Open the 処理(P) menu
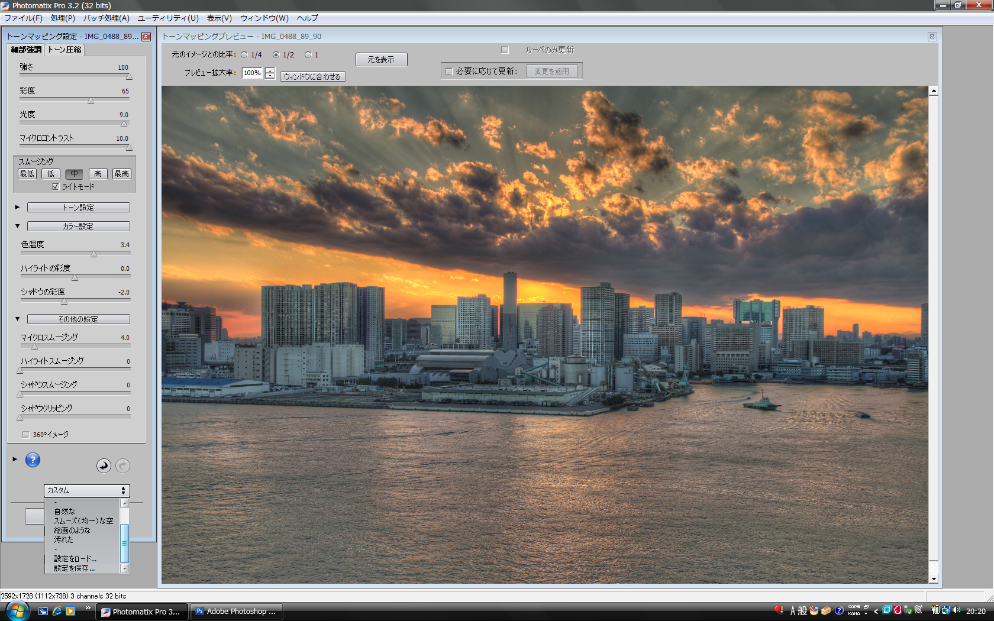This screenshot has height=621, width=994. 63,18
